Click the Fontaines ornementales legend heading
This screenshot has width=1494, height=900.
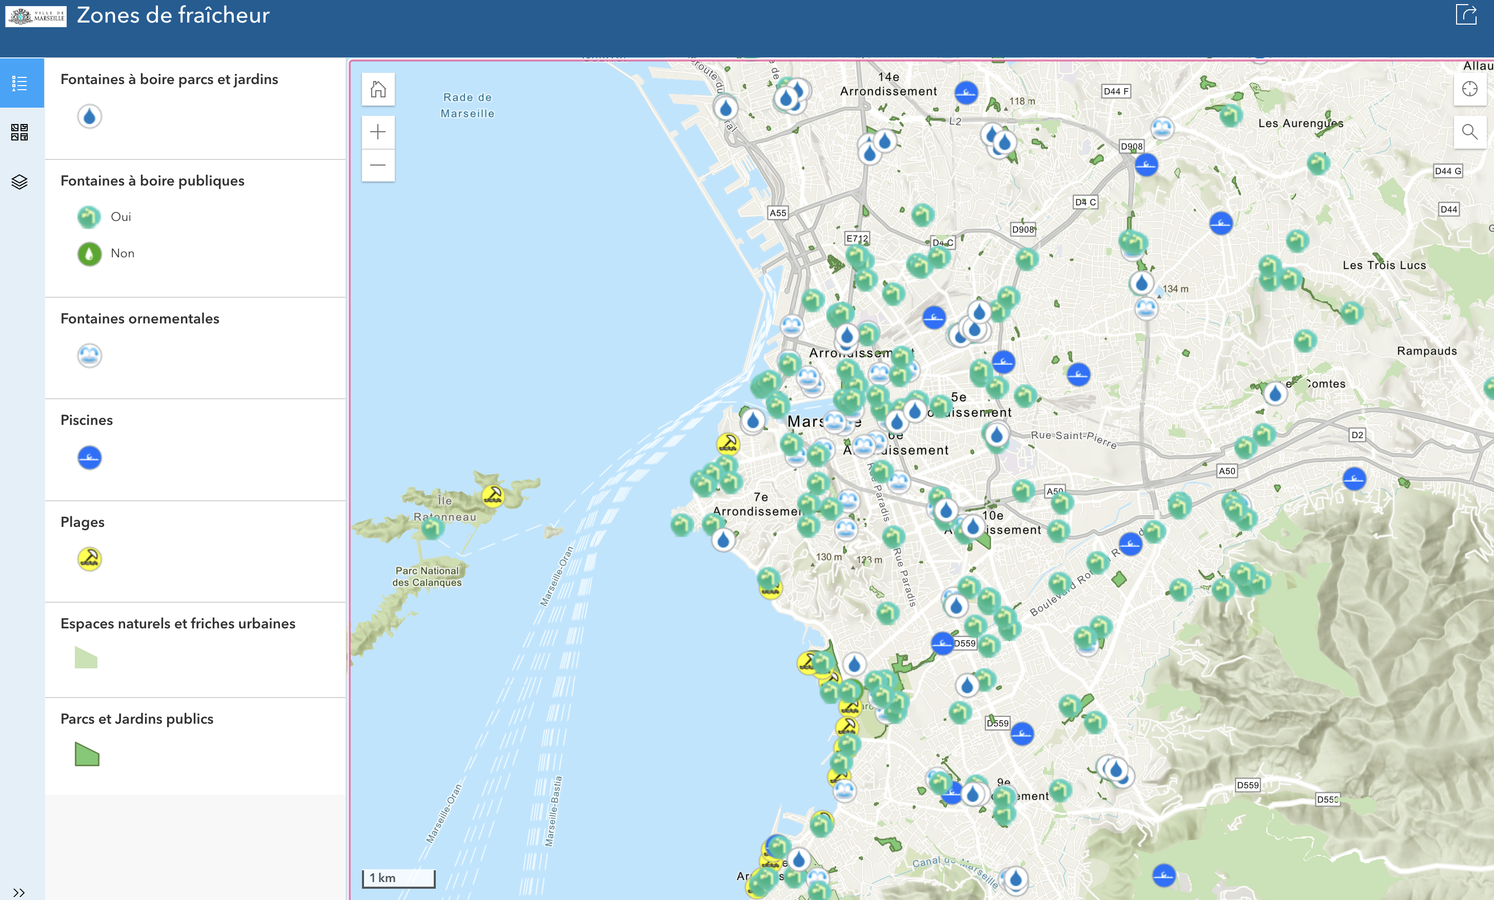[139, 319]
